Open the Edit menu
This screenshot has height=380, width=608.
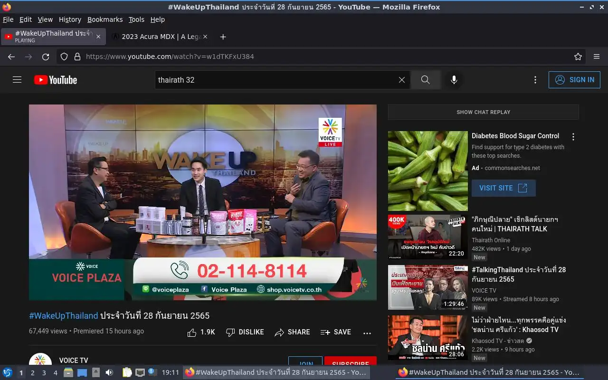(x=26, y=19)
